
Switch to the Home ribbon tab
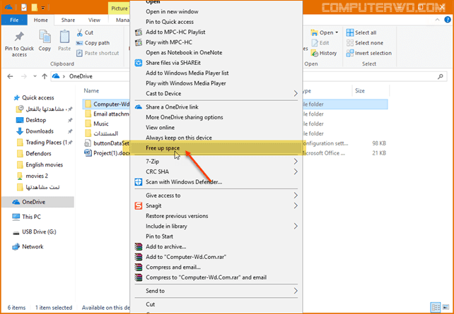click(x=41, y=20)
